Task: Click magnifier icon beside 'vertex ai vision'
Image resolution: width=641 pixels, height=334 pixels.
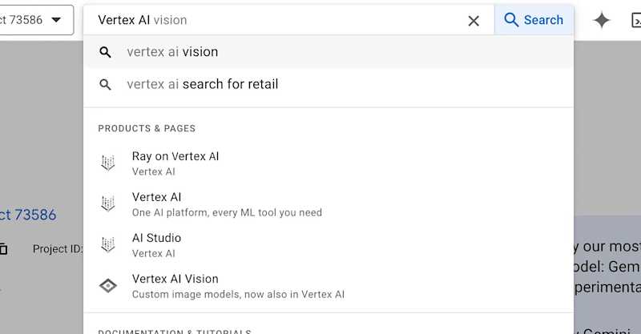Action: pyautogui.click(x=105, y=52)
